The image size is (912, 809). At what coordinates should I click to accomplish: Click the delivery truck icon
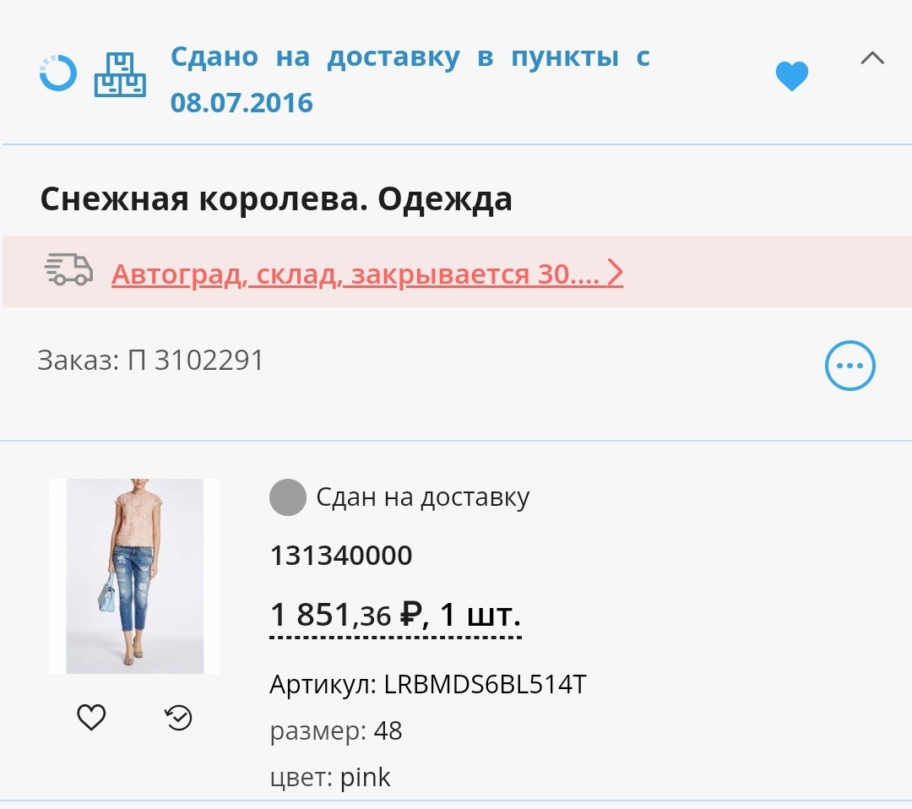[69, 270]
